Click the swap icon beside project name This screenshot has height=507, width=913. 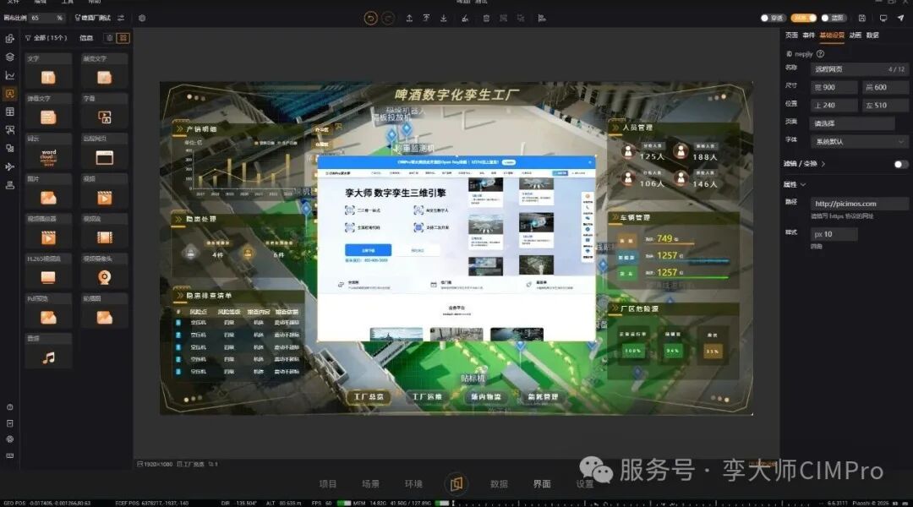121,18
